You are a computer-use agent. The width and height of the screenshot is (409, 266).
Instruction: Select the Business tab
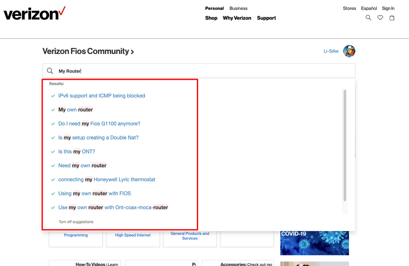[x=238, y=8]
